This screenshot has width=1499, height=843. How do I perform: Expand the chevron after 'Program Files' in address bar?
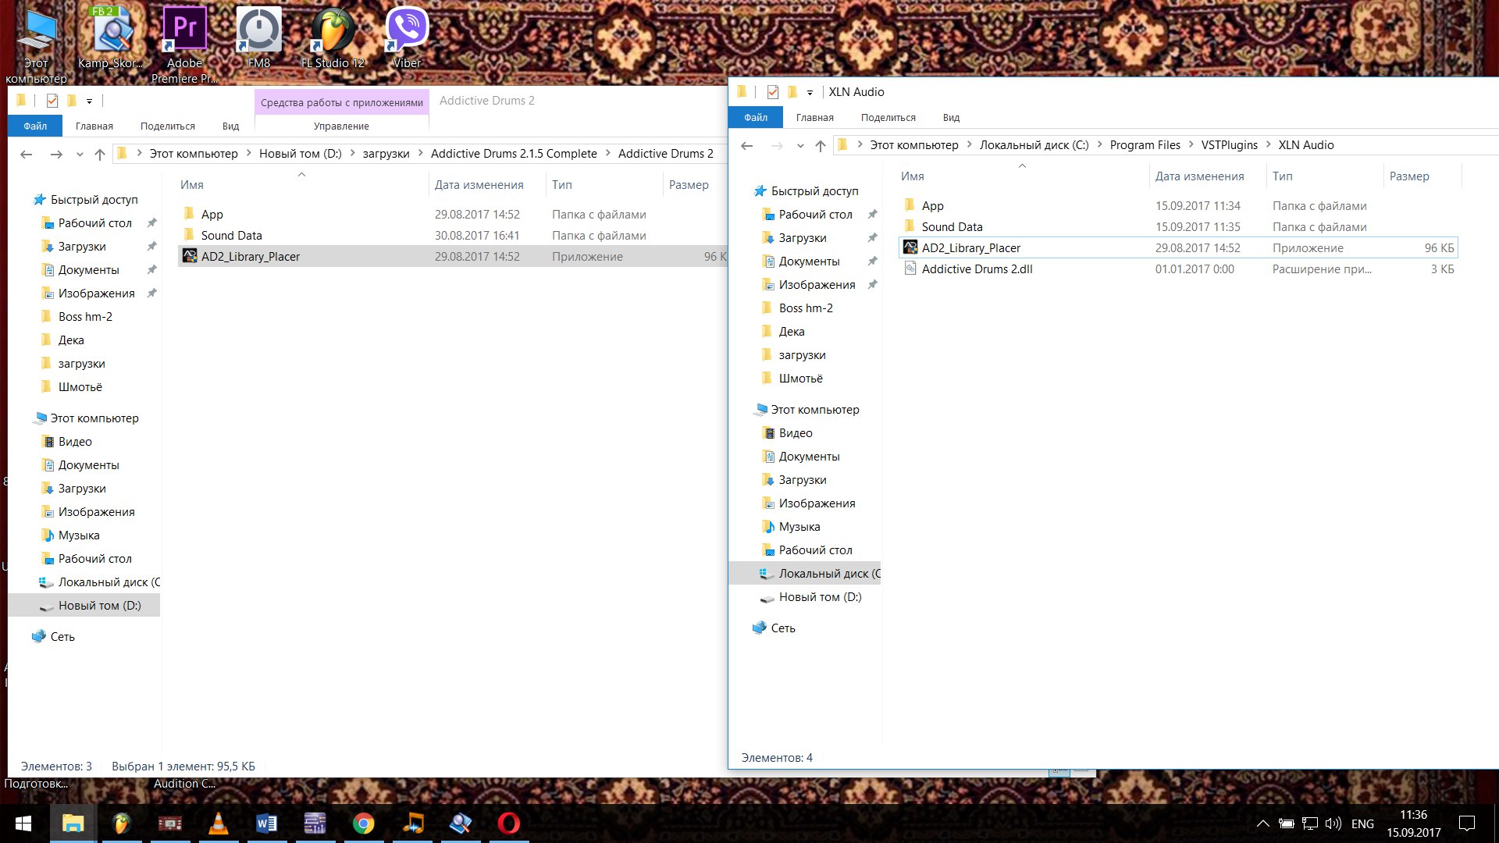coord(1191,145)
